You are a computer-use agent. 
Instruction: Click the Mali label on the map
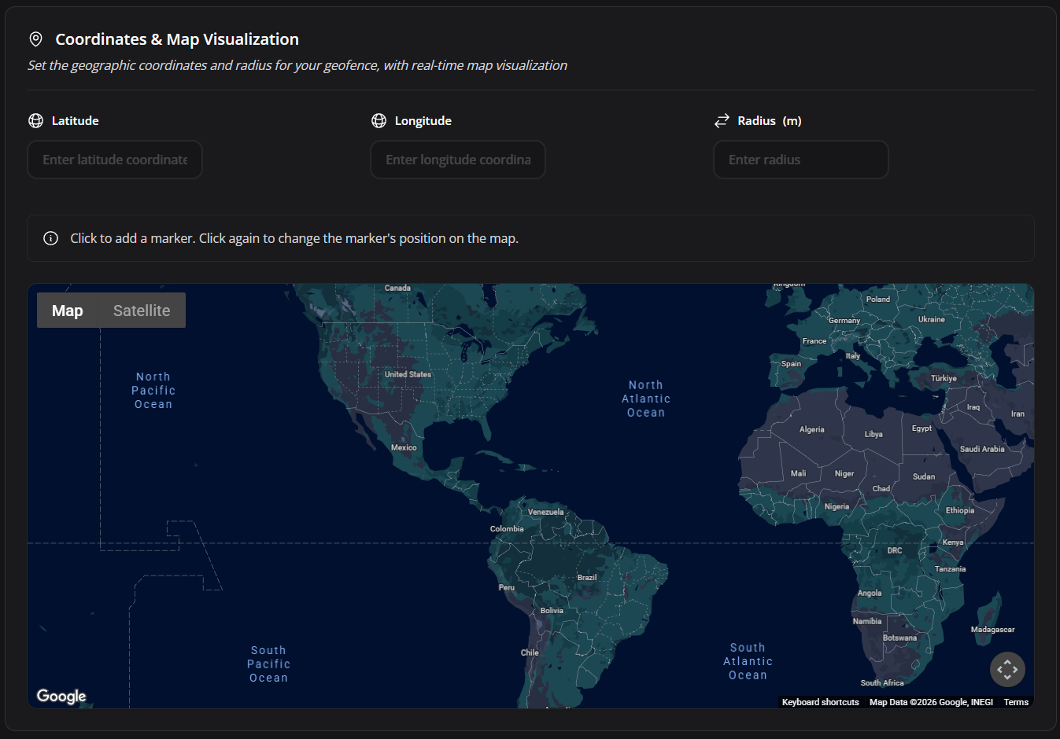pos(798,473)
